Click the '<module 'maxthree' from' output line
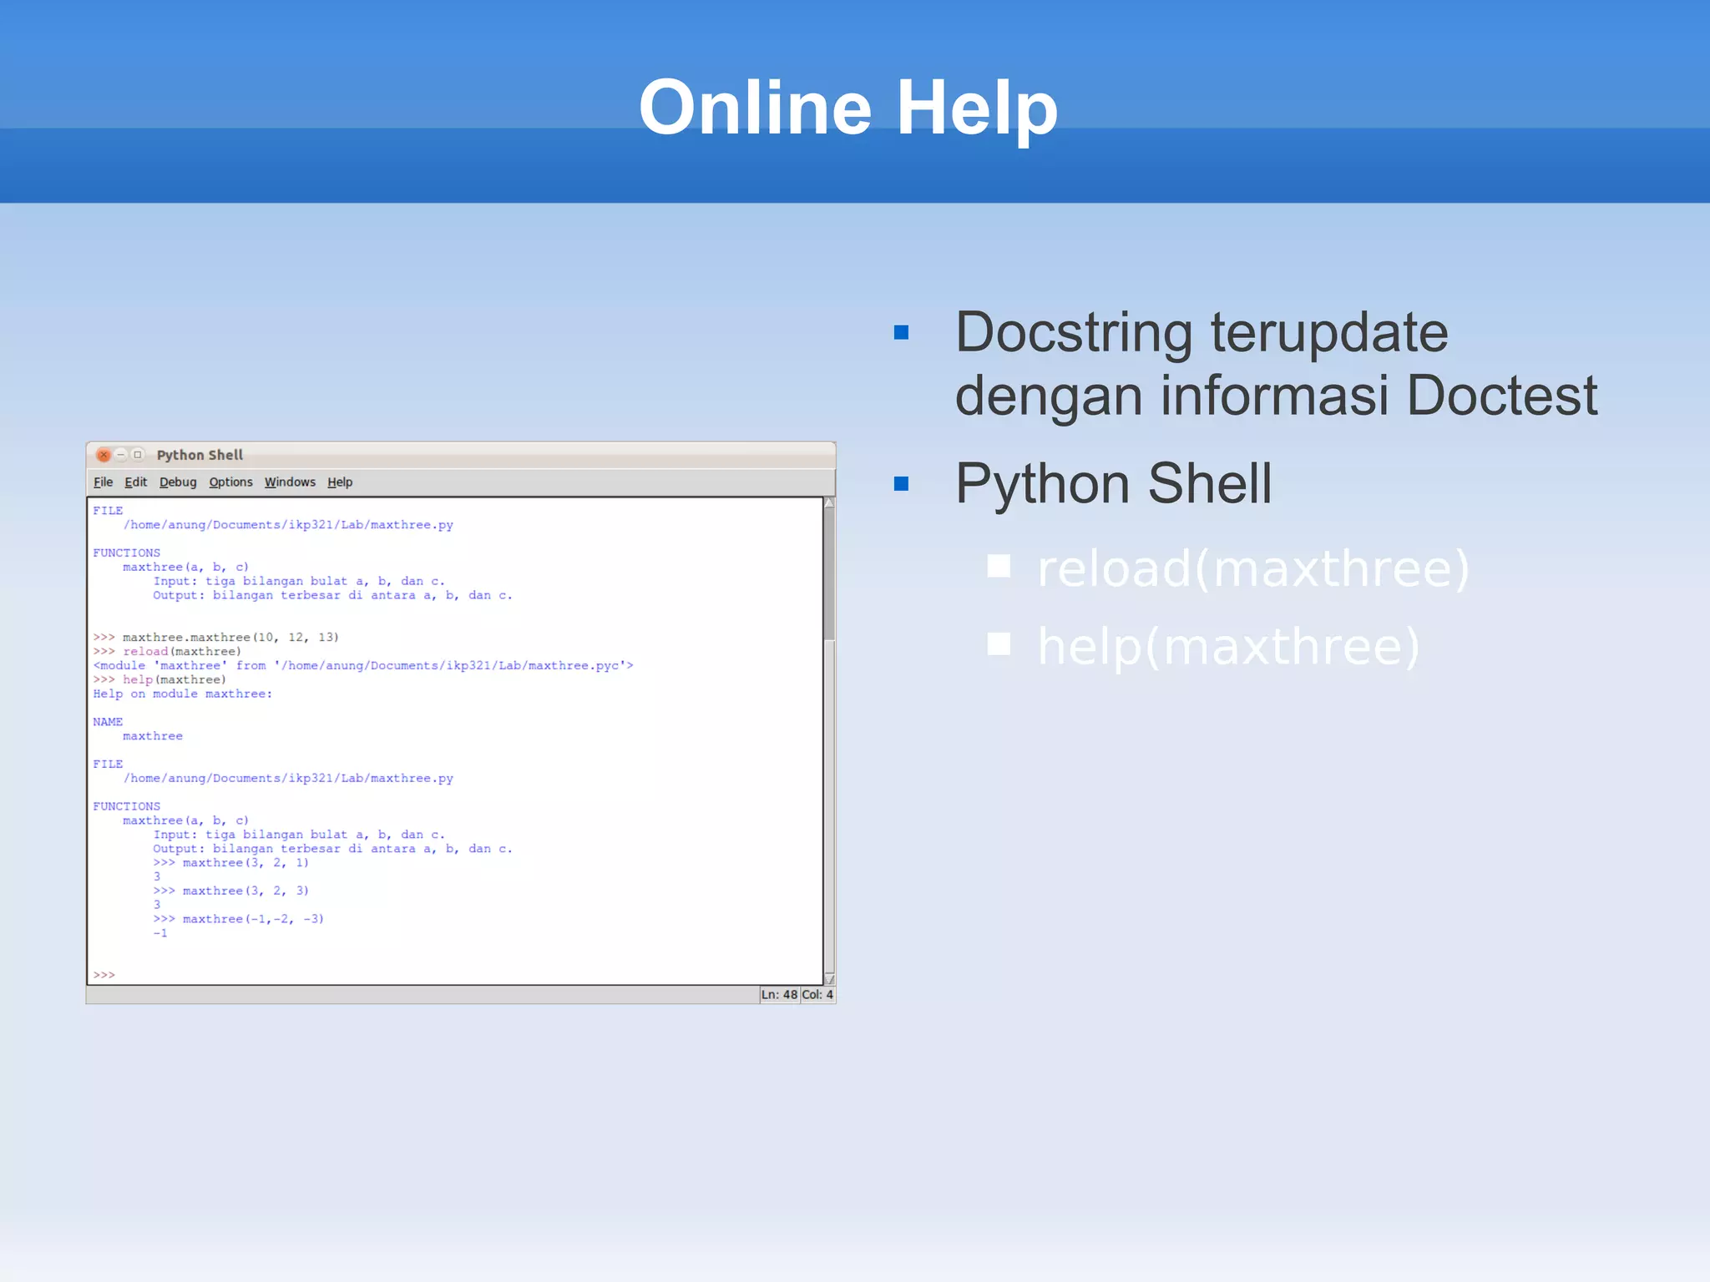 [x=363, y=666]
